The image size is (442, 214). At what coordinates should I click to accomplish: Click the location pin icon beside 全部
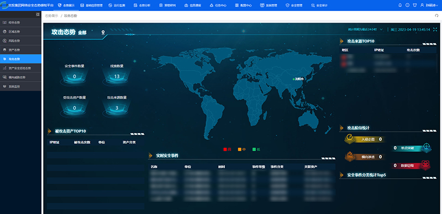tap(103, 33)
